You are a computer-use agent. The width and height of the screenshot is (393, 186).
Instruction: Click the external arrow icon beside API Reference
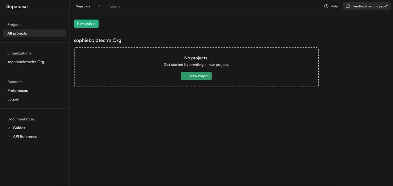click(x=9, y=136)
